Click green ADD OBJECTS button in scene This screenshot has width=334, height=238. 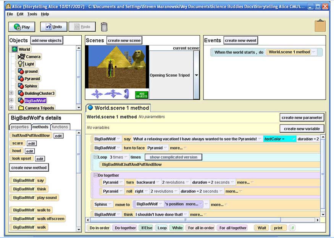pyautogui.click(x=142, y=95)
